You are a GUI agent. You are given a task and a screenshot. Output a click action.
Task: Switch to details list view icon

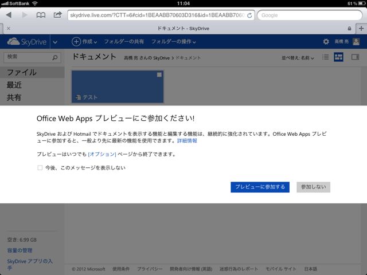(325, 57)
